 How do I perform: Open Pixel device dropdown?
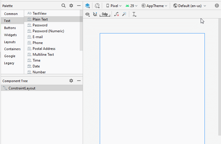point(114,6)
